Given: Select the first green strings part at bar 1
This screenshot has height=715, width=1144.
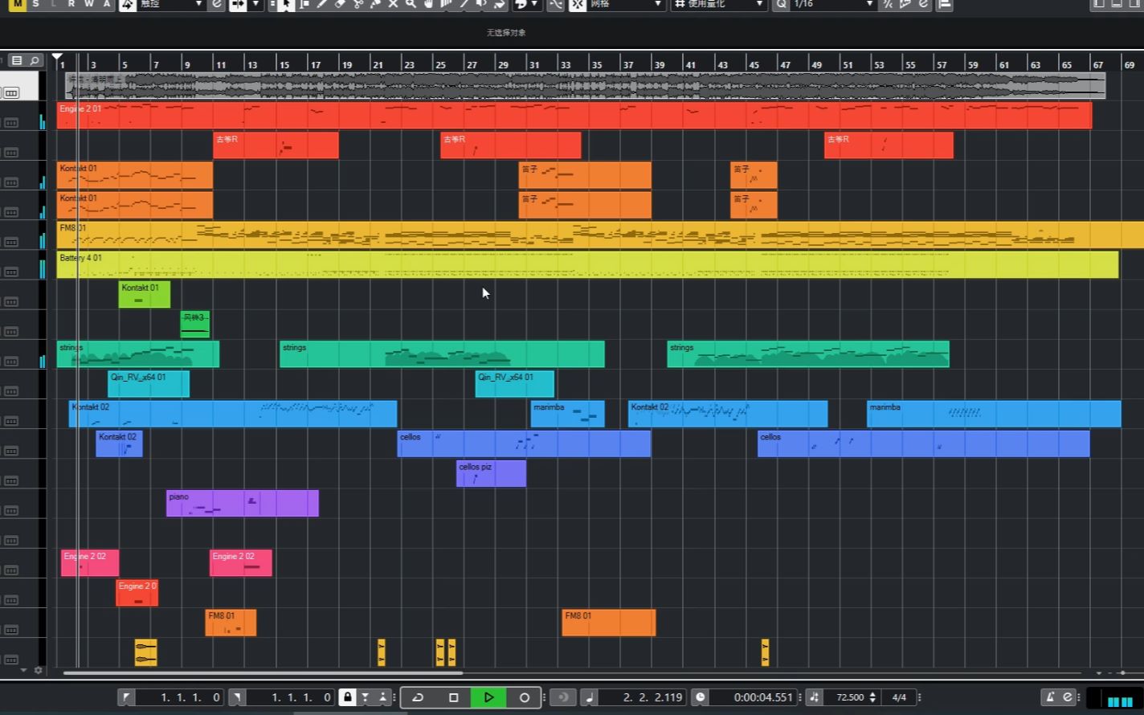Looking at the screenshot, I should coord(137,353).
